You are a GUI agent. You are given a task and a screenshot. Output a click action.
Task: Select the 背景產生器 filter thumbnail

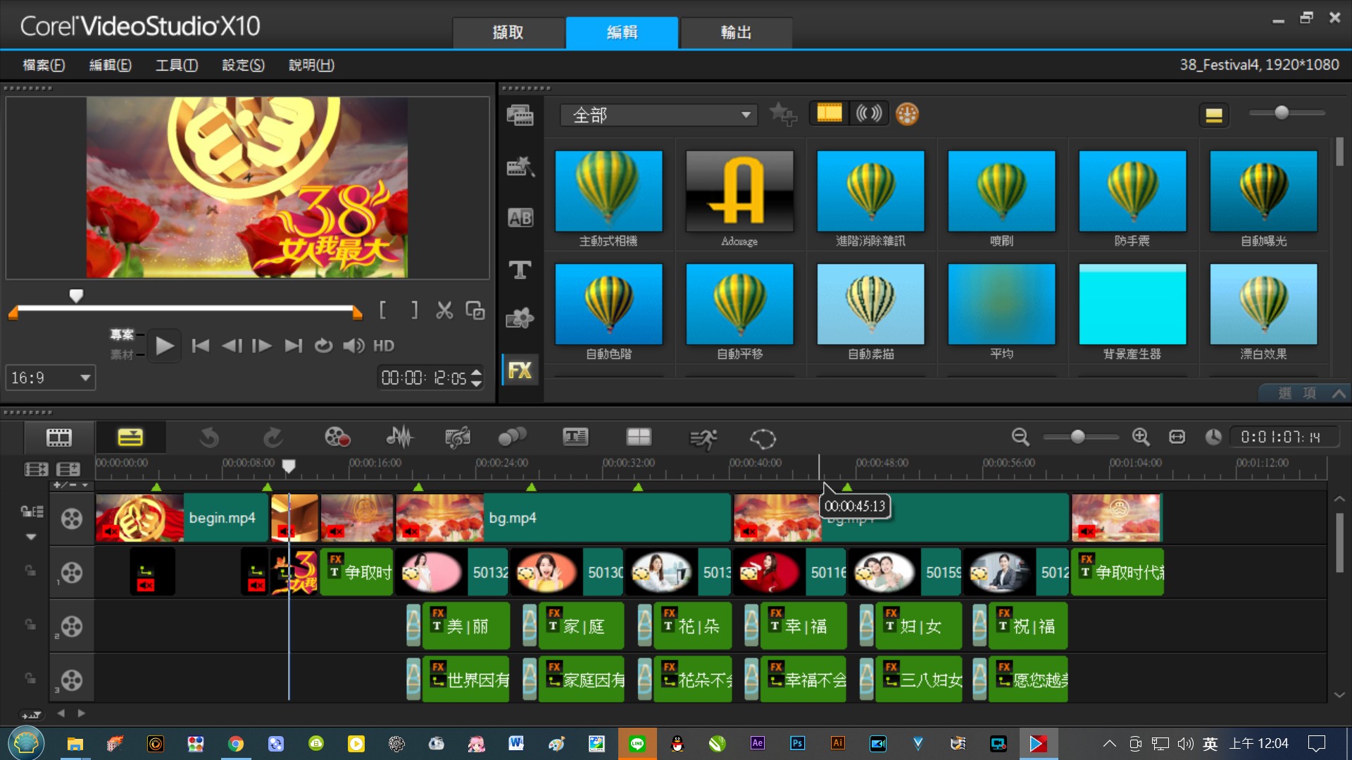pyautogui.click(x=1132, y=304)
